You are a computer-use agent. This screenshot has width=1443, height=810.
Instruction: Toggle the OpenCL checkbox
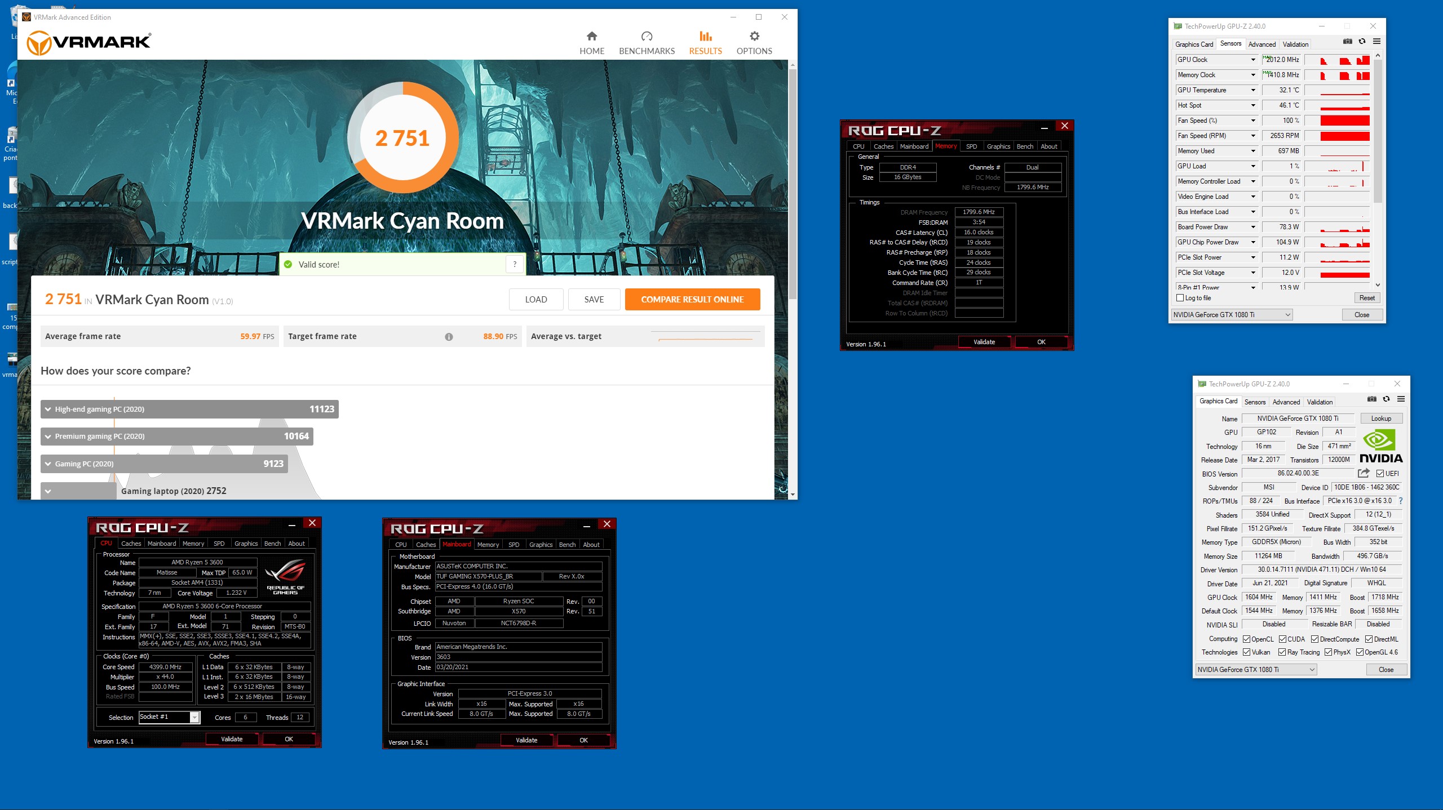[x=1246, y=639]
